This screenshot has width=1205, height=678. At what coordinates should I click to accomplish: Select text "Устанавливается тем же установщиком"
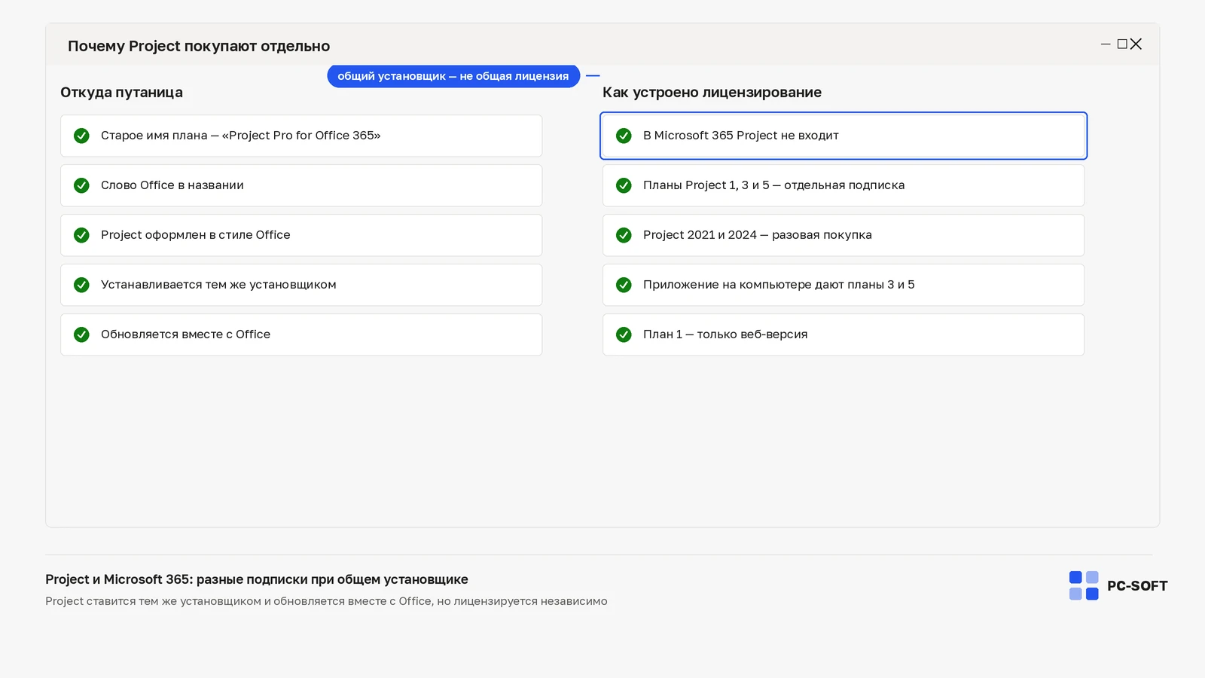coord(218,285)
